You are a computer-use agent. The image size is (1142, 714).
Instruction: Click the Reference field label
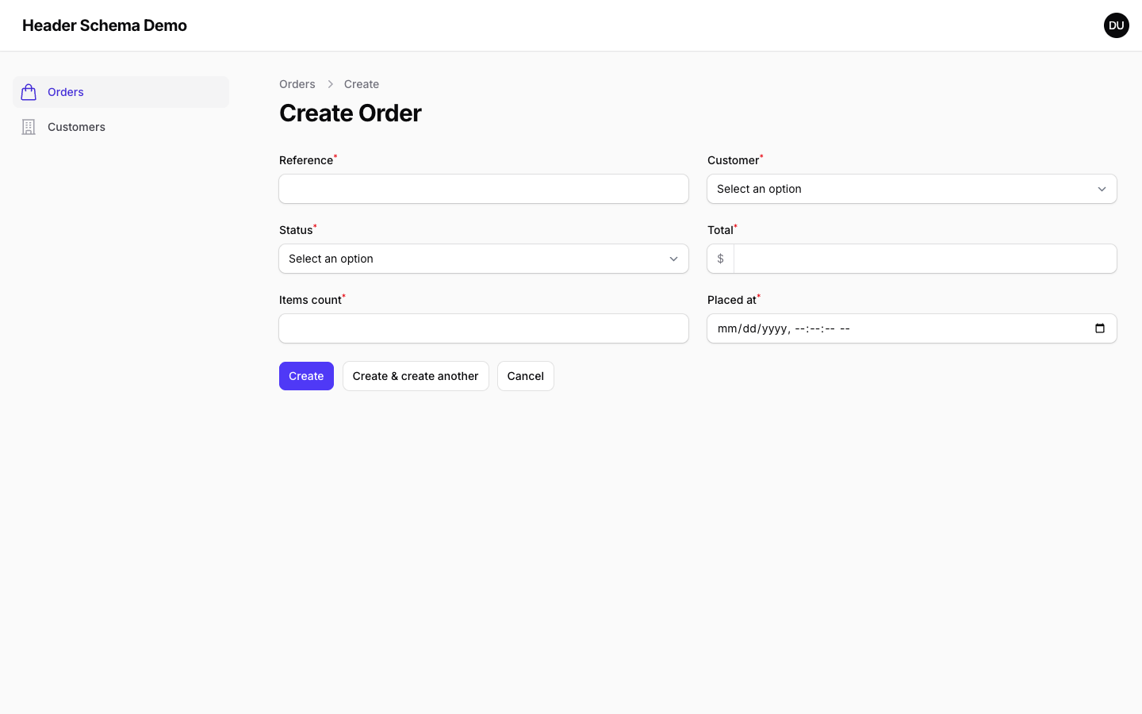[x=306, y=160]
